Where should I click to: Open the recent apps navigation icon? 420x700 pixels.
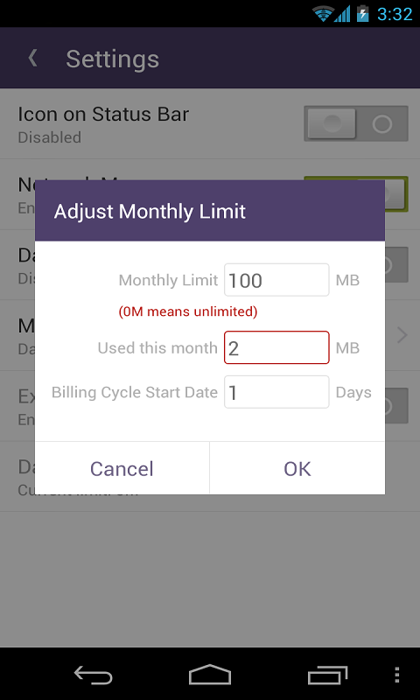pyautogui.click(x=327, y=675)
